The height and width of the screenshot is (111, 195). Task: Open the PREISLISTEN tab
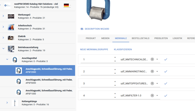point(161,38)
